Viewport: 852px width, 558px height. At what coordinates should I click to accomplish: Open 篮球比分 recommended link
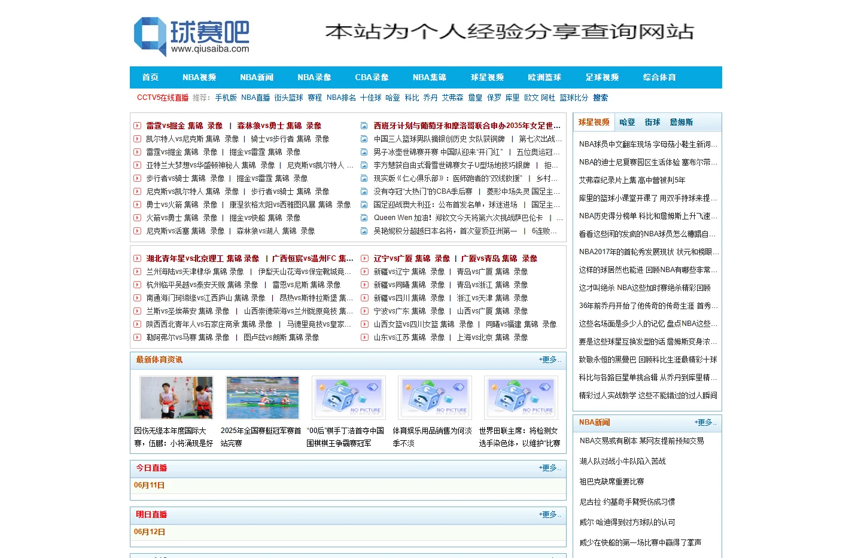click(x=574, y=97)
